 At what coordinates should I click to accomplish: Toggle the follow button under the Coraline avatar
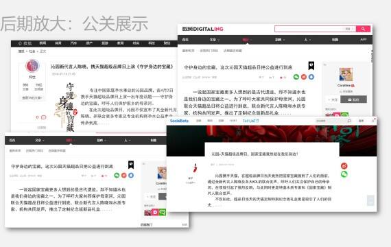coord(333,99)
